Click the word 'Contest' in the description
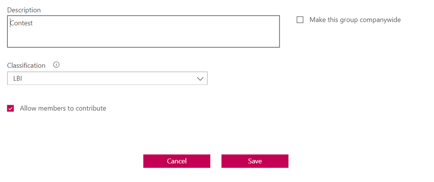This screenshot has width=434, height=182. [22, 23]
